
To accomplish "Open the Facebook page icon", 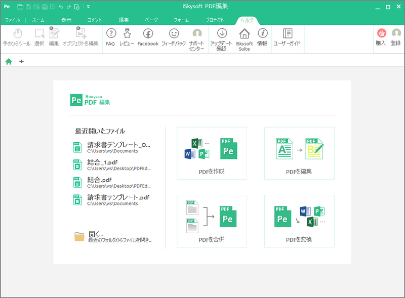I will pos(148,37).
